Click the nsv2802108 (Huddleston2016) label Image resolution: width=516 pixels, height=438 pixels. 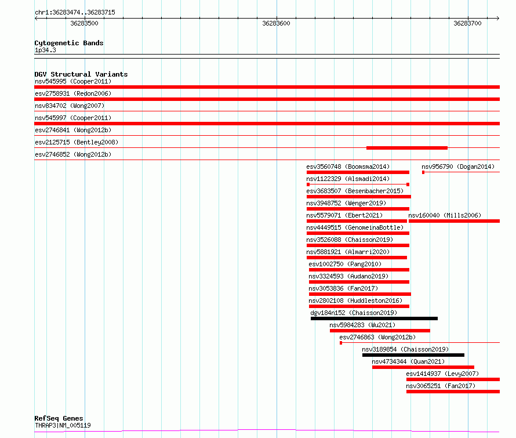pos(355,301)
